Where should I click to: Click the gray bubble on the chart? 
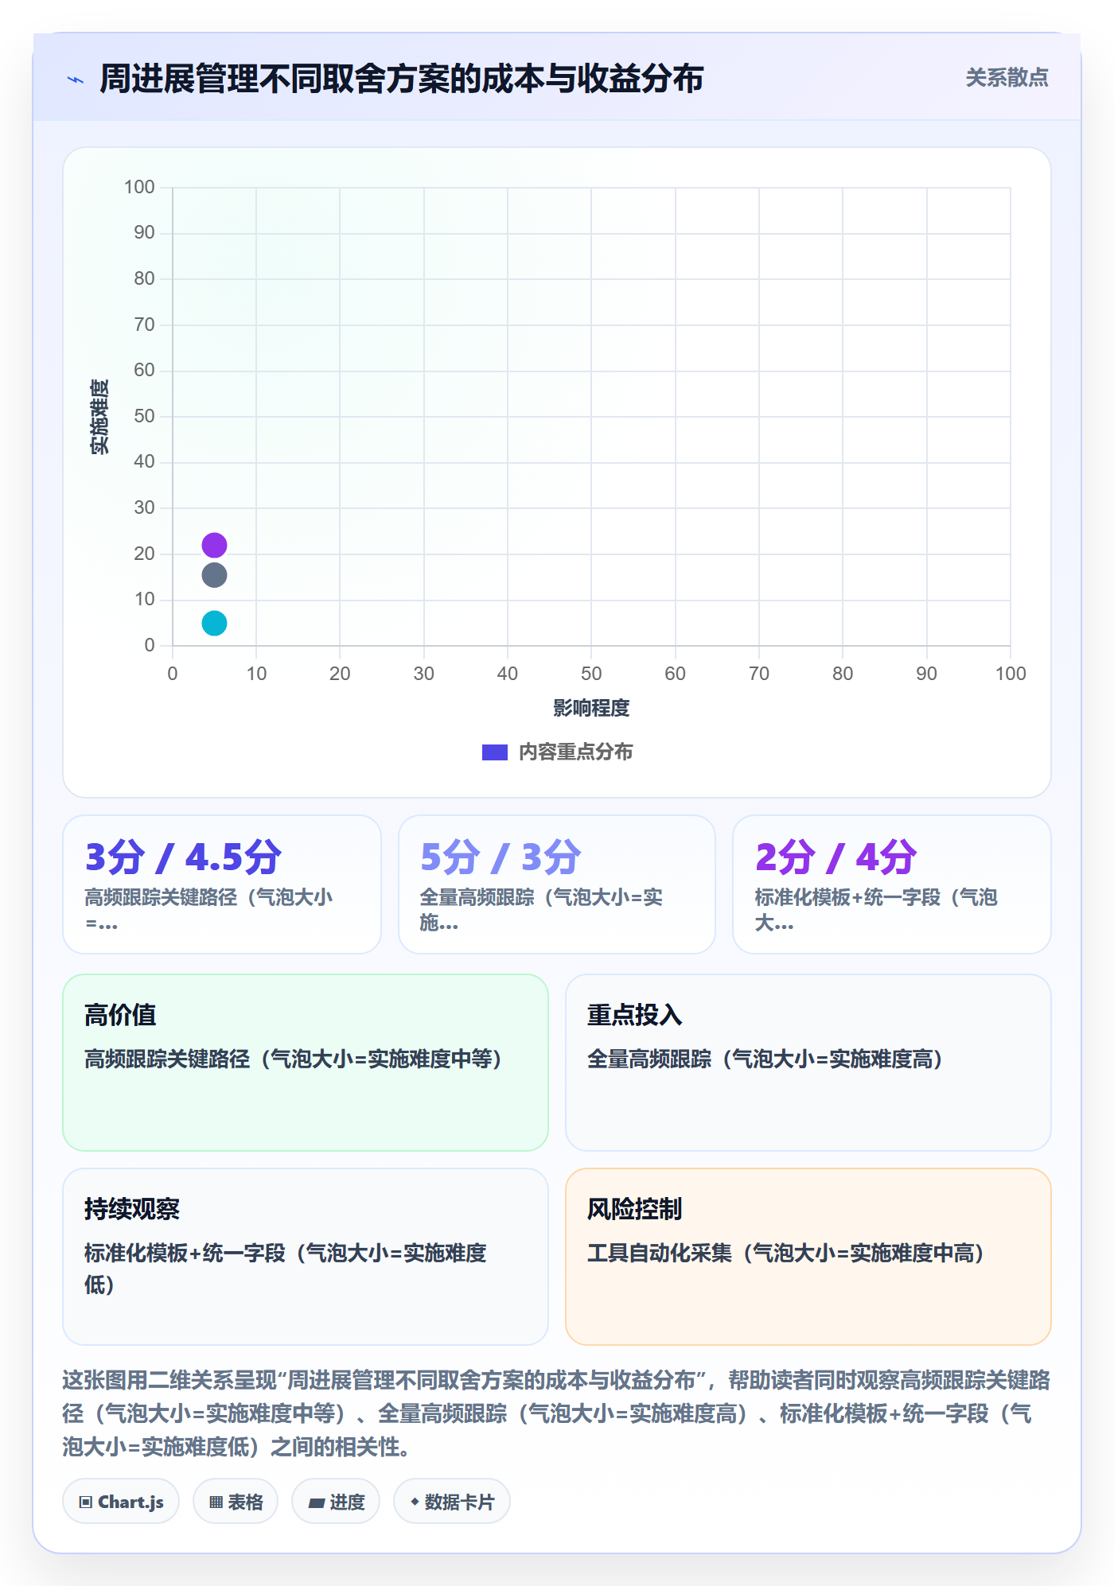coord(214,575)
